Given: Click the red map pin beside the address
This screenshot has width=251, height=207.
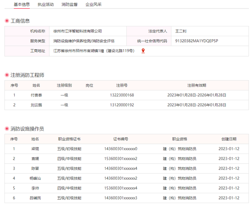Looking at the screenshot, I should coord(143,51).
